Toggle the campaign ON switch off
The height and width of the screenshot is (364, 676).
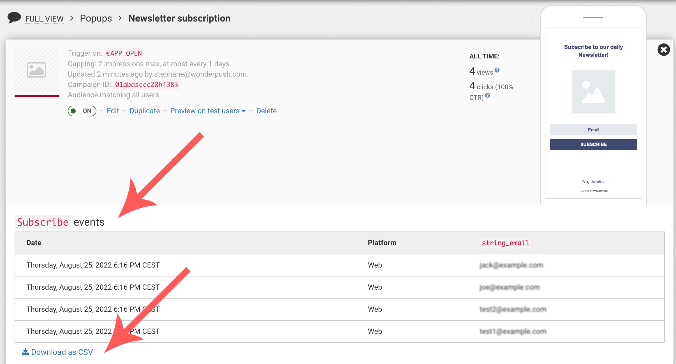tap(82, 111)
